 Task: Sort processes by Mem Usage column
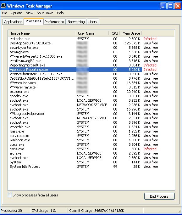pyautogui.click(x=131, y=33)
